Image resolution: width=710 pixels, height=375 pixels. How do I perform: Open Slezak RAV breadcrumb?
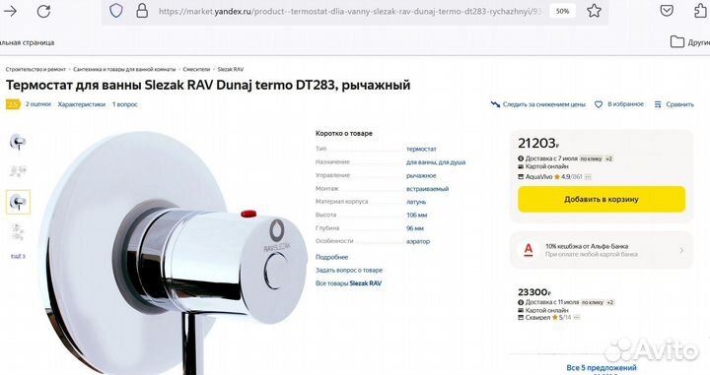231,69
